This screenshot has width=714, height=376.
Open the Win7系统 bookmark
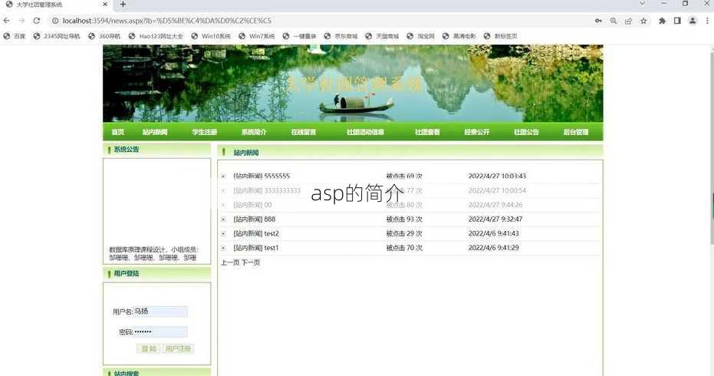pos(257,36)
